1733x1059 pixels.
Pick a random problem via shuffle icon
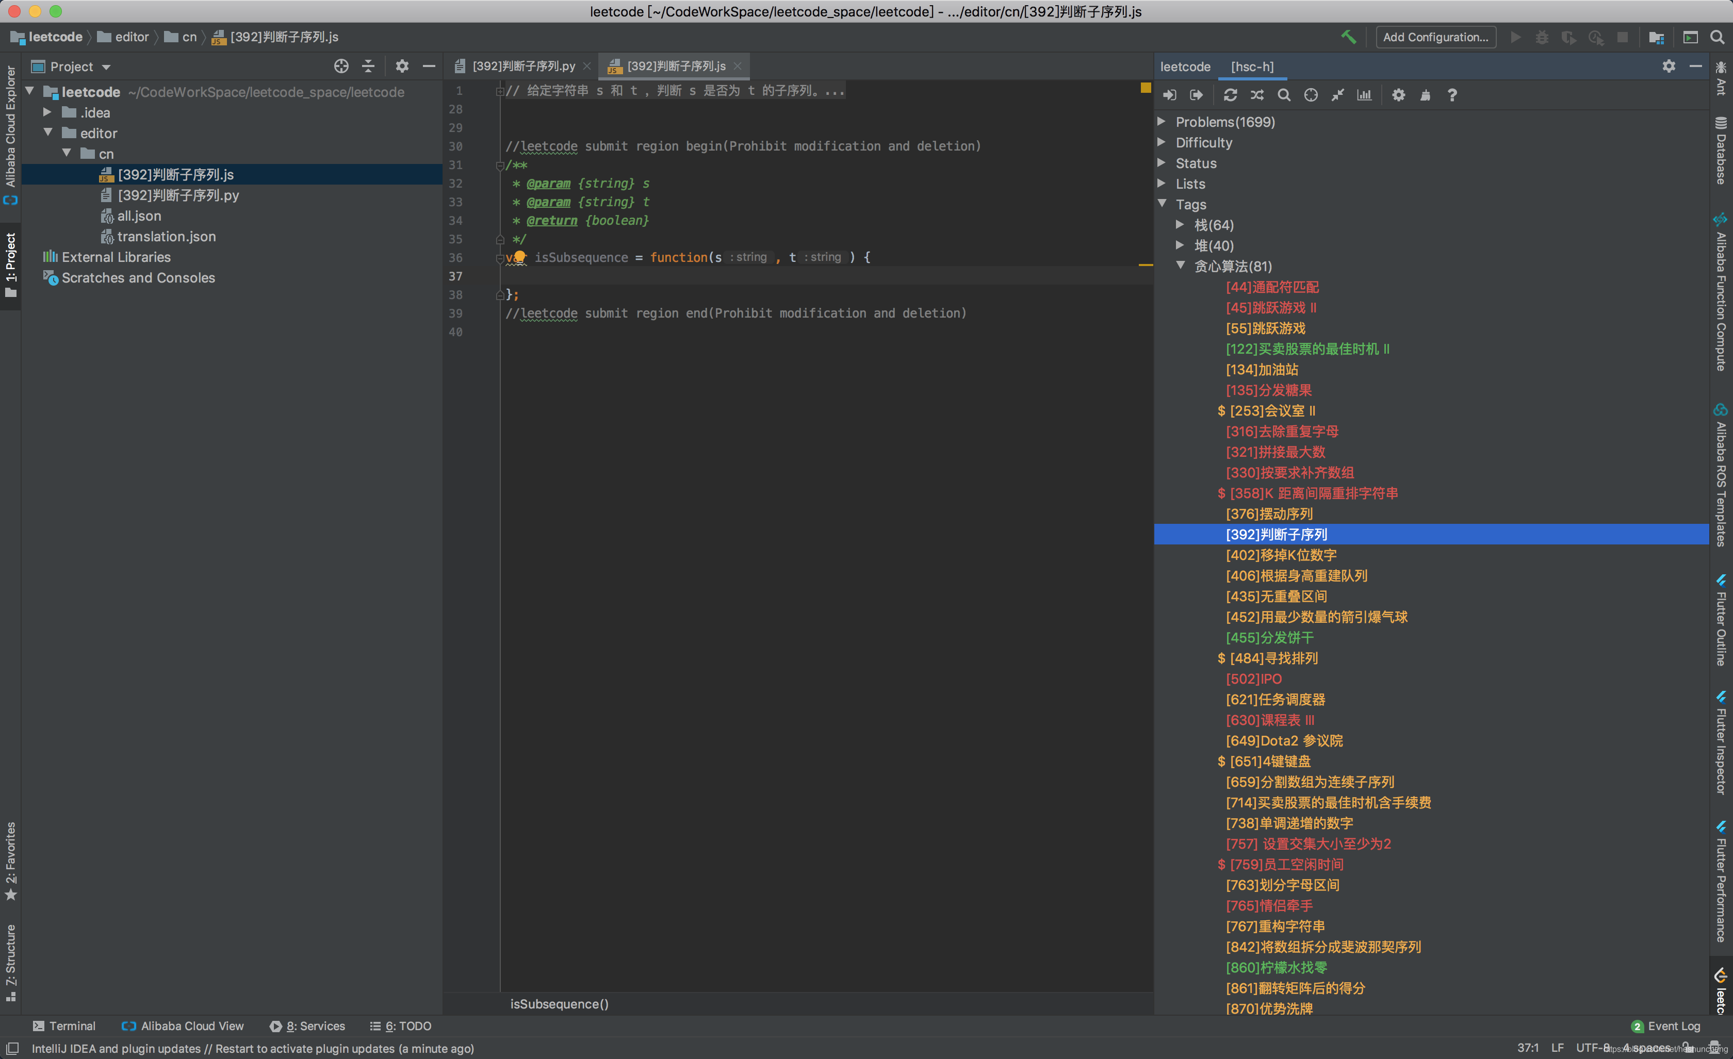tap(1257, 95)
